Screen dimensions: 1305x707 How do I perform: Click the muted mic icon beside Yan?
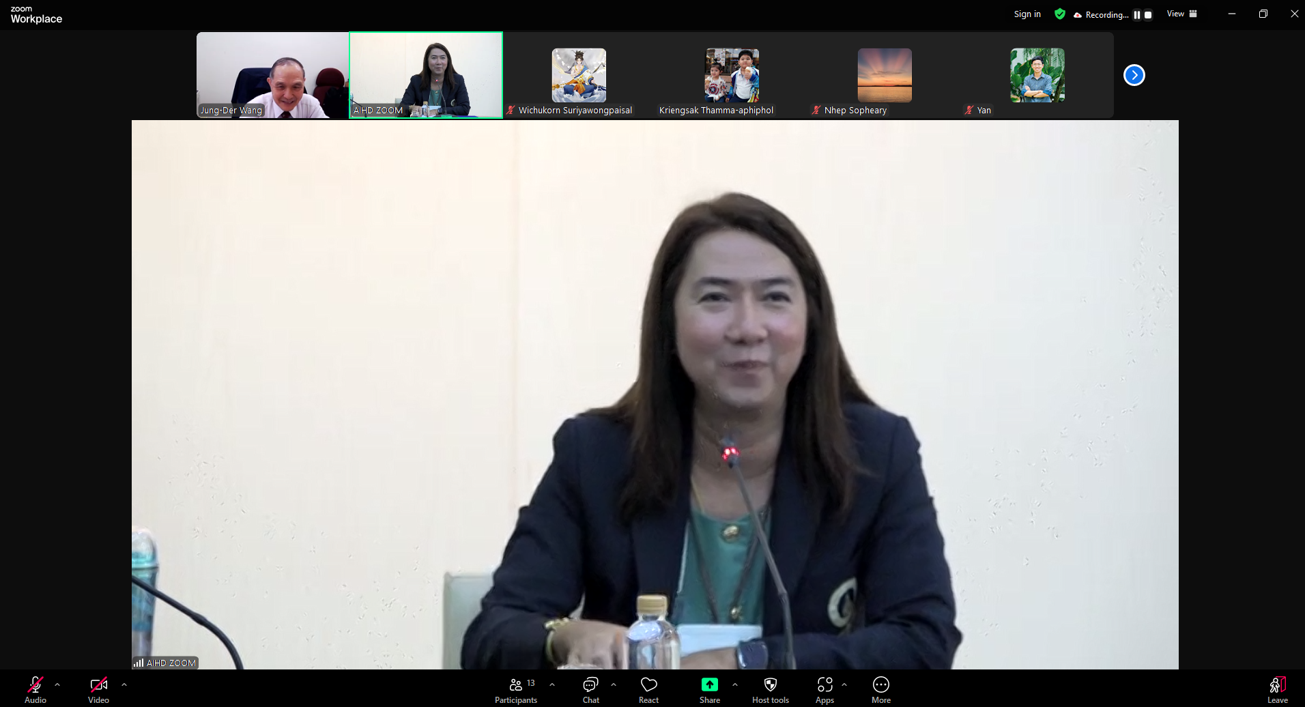click(969, 110)
